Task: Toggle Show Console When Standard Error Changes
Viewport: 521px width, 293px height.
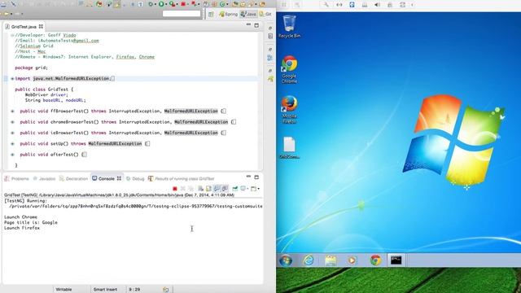Action: (225, 189)
